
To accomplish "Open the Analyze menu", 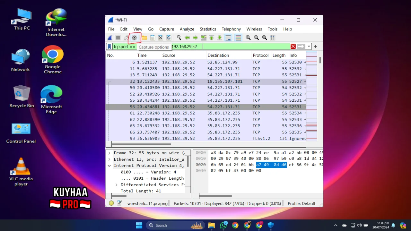I will click(187, 29).
